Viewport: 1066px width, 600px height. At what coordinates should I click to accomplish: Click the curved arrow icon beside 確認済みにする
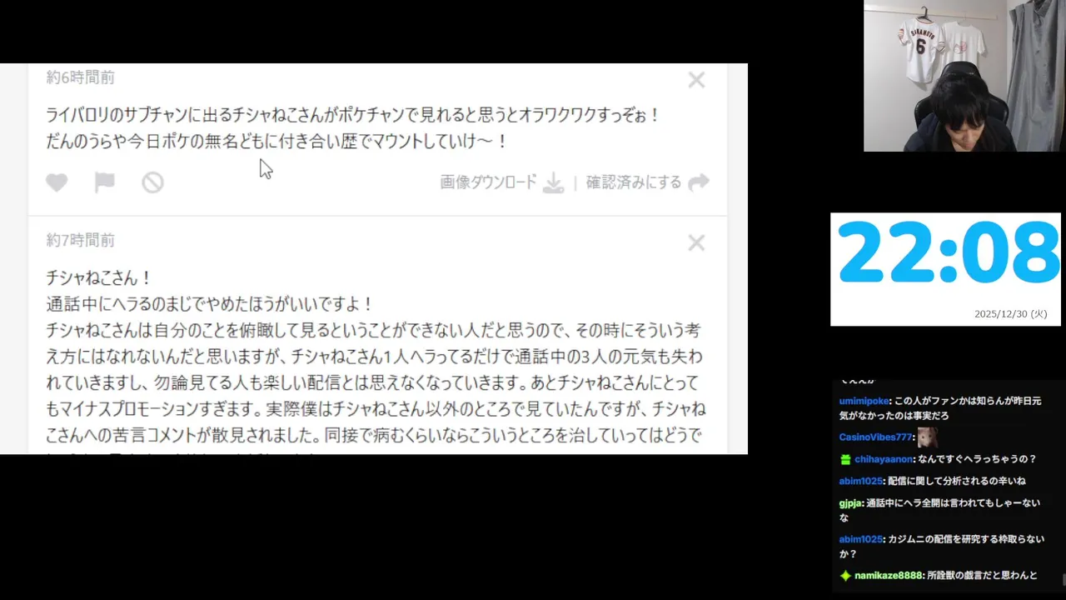click(x=699, y=182)
